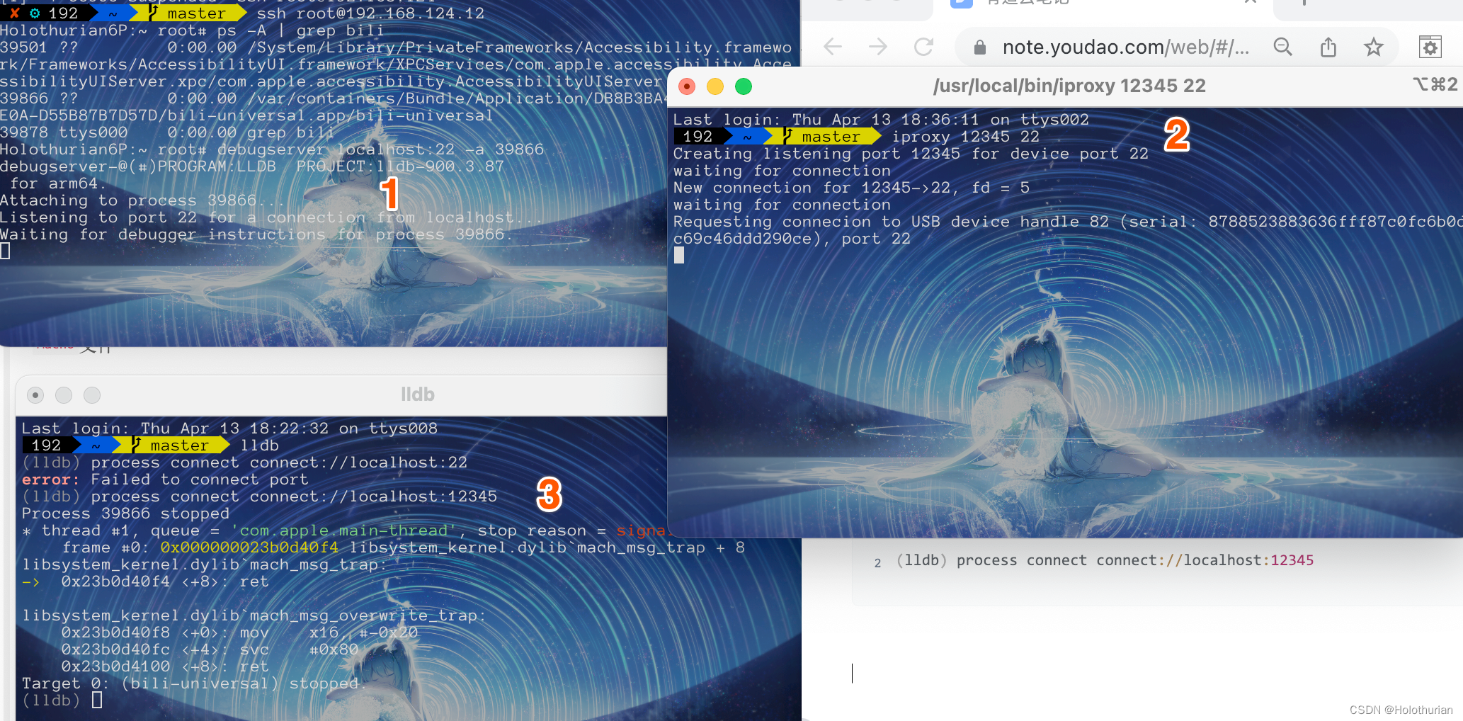Bookmark page with the star icon
The image size is (1463, 721).
[x=1374, y=47]
